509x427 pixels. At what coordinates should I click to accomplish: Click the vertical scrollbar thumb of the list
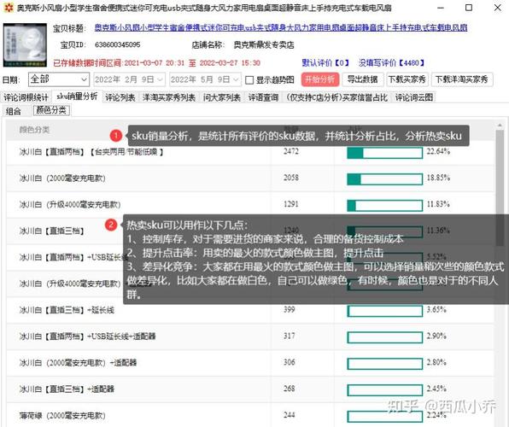tap(500, 188)
